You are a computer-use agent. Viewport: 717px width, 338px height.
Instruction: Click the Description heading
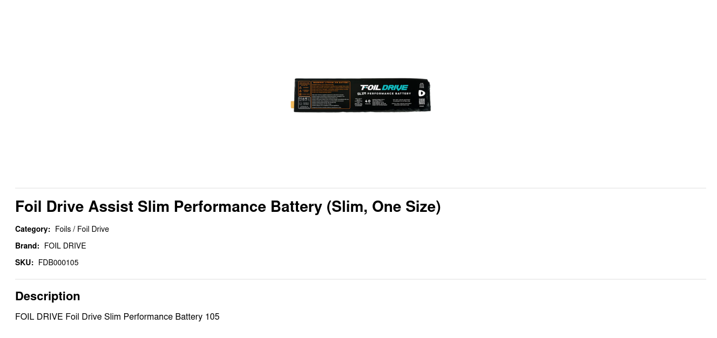coord(48,296)
